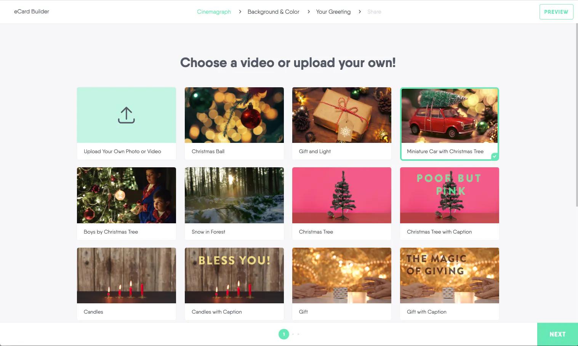This screenshot has width=578, height=346.
Task: Click the 'Christmas Ball' caption text
Action: pyautogui.click(x=208, y=151)
